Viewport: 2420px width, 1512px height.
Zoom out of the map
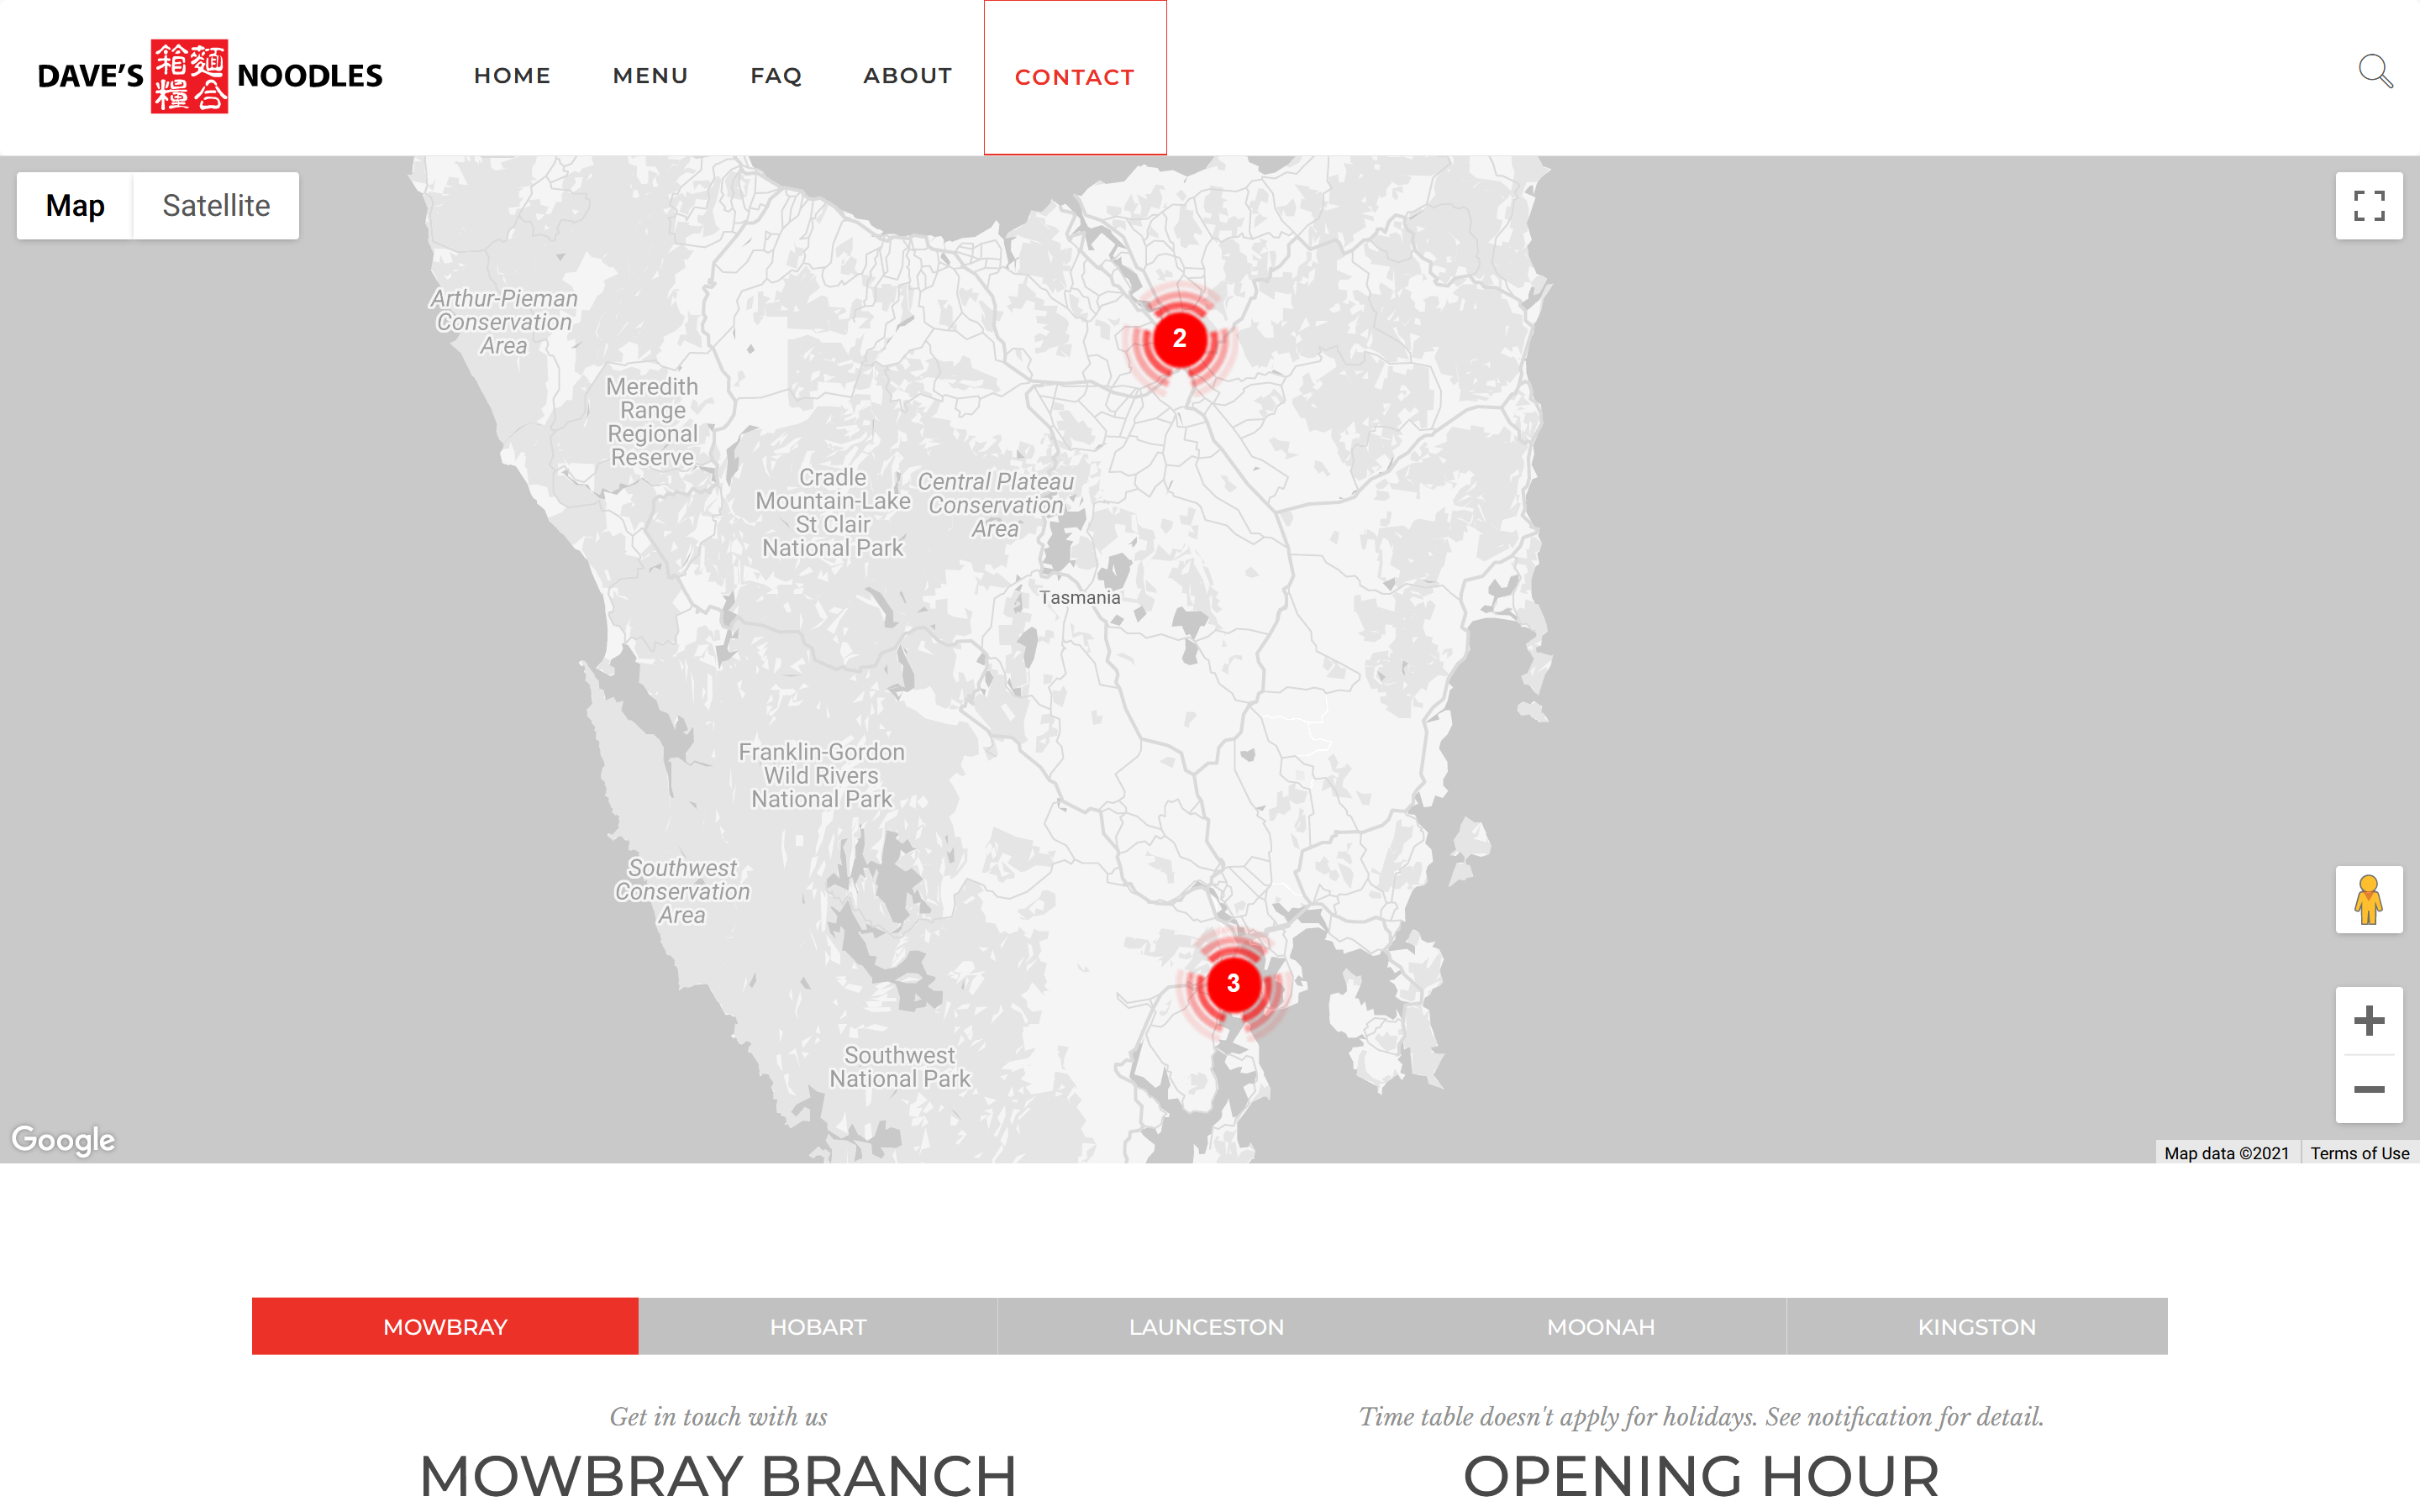coord(2368,1089)
